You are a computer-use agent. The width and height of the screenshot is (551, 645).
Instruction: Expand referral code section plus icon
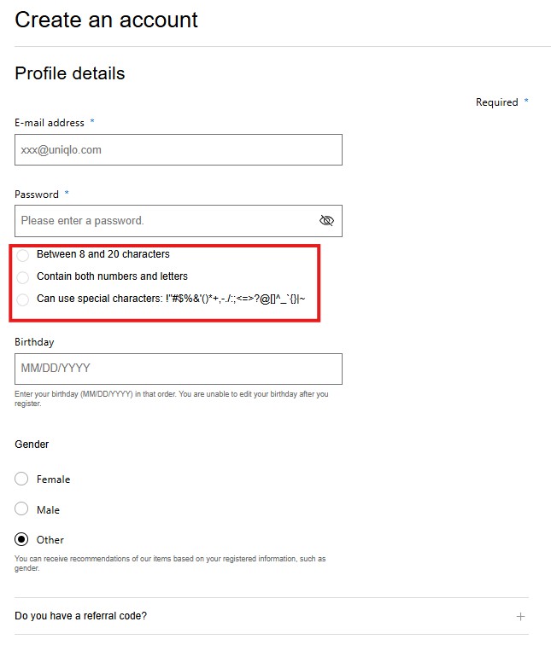tap(520, 616)
